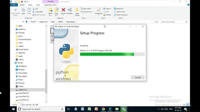Click system (C:) in address breadcrumb
This screenshot has height=112, width=200.
(x=43, y=22)
